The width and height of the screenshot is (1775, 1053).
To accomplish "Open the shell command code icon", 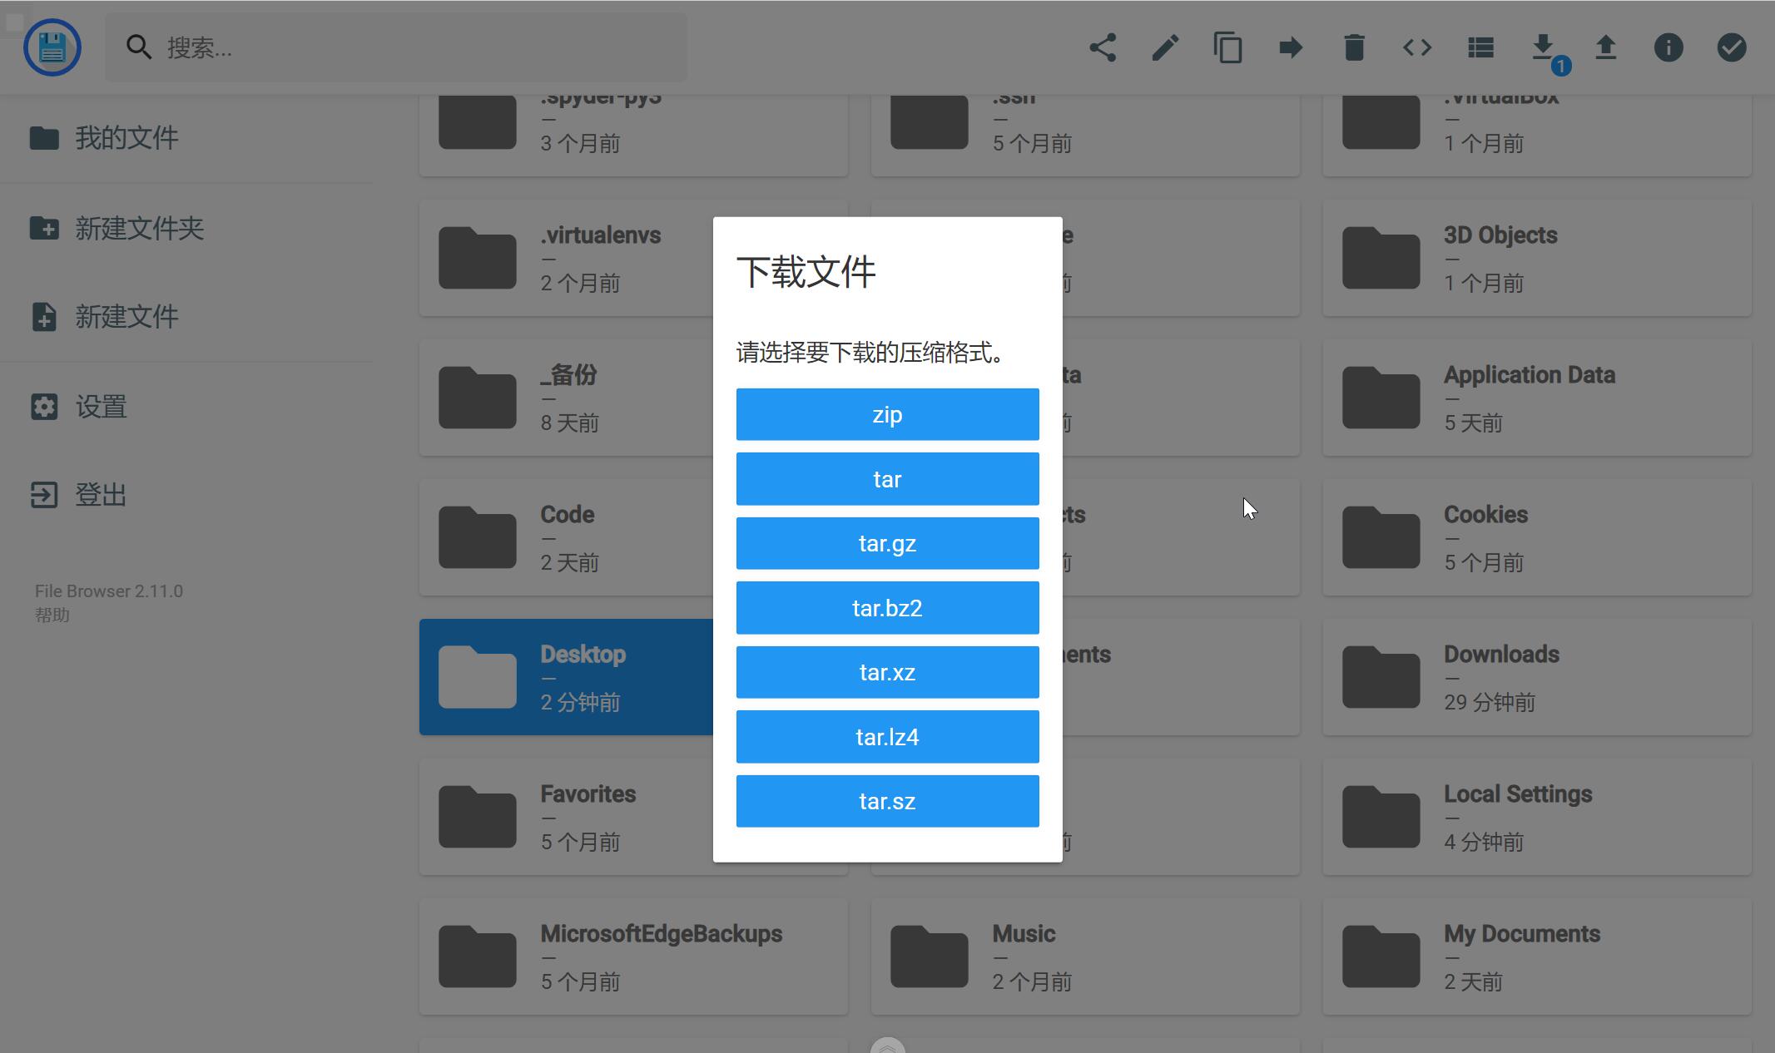I will coord(1417,47).
